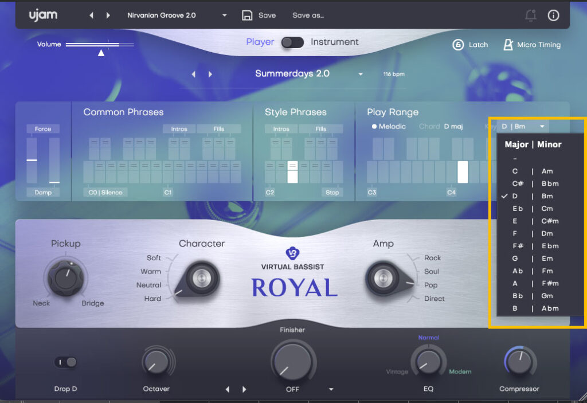Set Amp to Direct
Image resolution: width=587 pixels, height=403 pixels.
point(435,299)
